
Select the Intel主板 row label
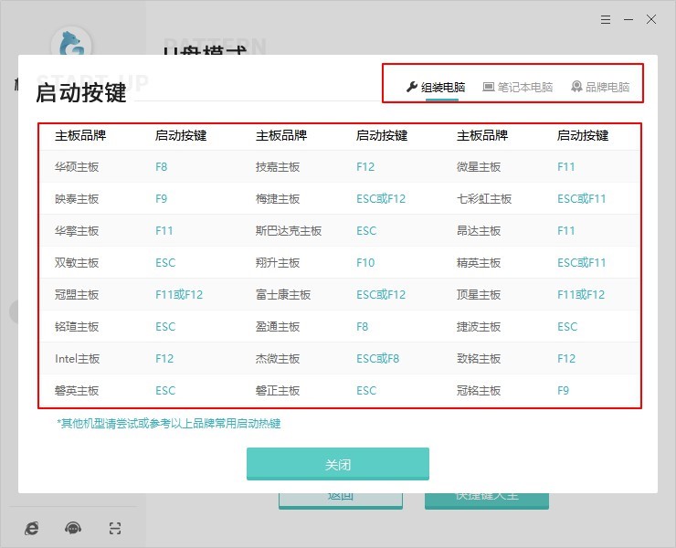(x=77, y=359)
